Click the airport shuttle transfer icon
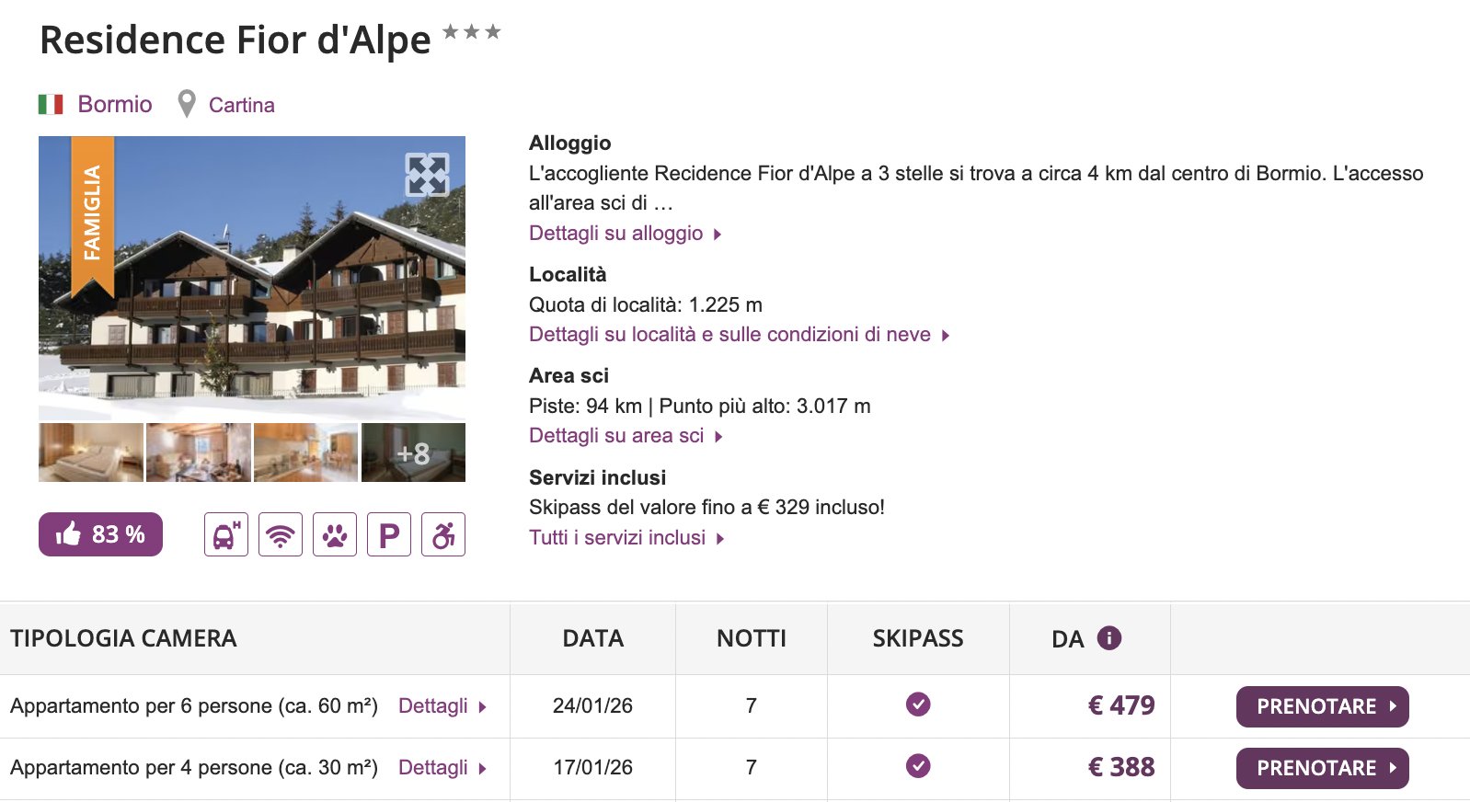1470x802 pixels. (226, 534)
